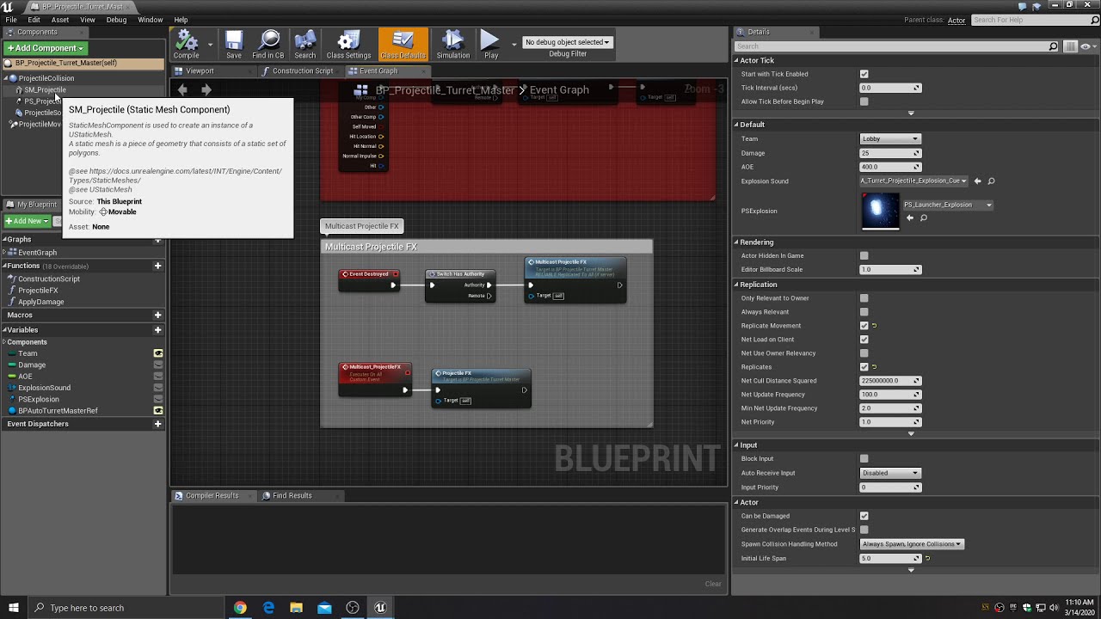Screen dimensions: 1101x619
Task: Add a new variable with the plus icon
Action: click(x=157, y=329)
